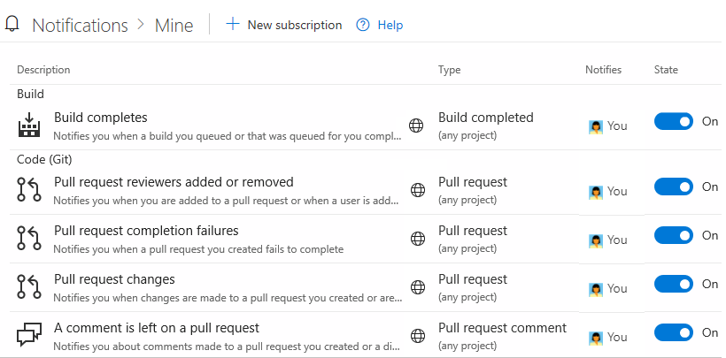Click the Type column header

(449, 70)
